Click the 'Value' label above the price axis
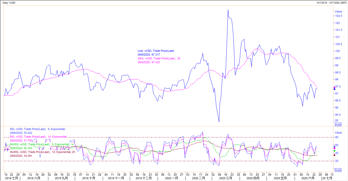This screenshot has width=348, height=181. [x=338, y=11]
